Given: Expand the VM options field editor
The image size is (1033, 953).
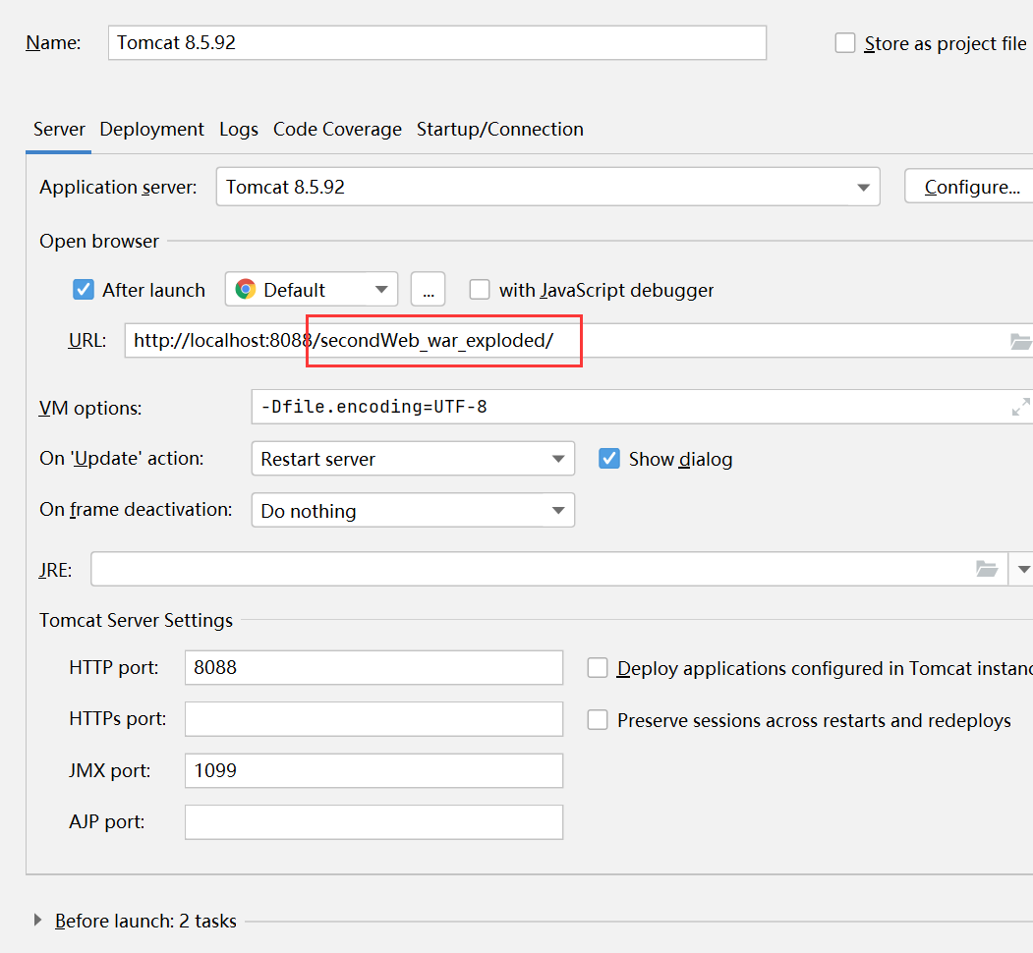Looking at the screenshot, I should (x=1020, y=407).
